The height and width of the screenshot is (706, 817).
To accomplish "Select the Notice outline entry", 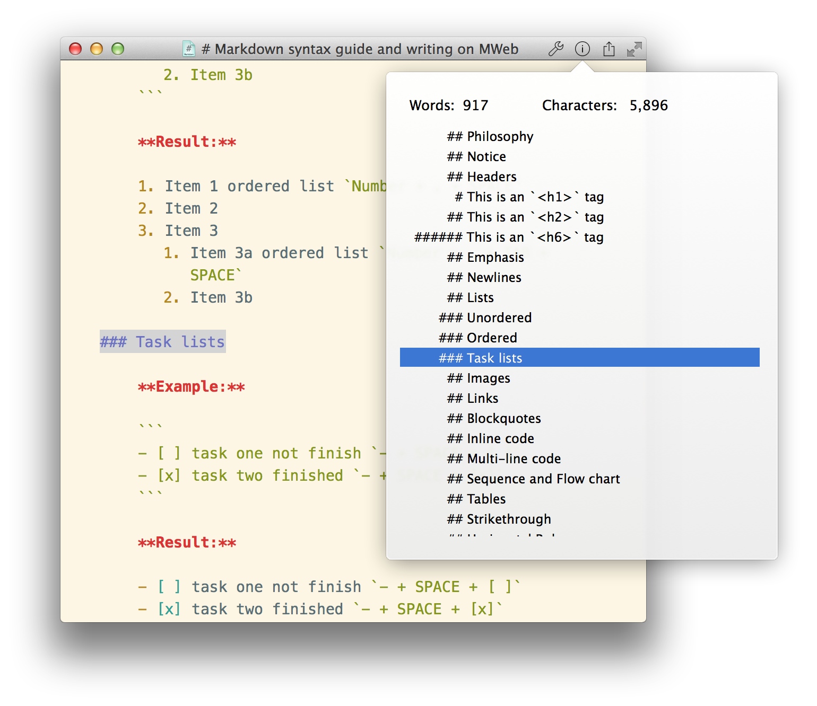I will pos(476,156).
